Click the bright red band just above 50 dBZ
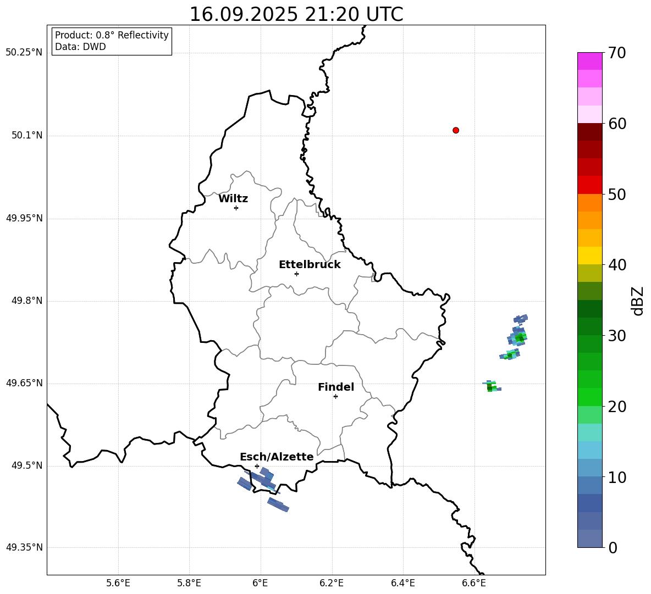Screen dimensions: 651x594 point(589,185)
